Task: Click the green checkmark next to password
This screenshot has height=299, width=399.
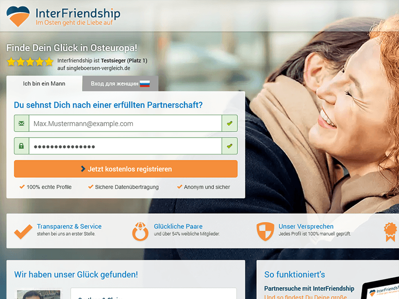Action: (x=229, y=146)
